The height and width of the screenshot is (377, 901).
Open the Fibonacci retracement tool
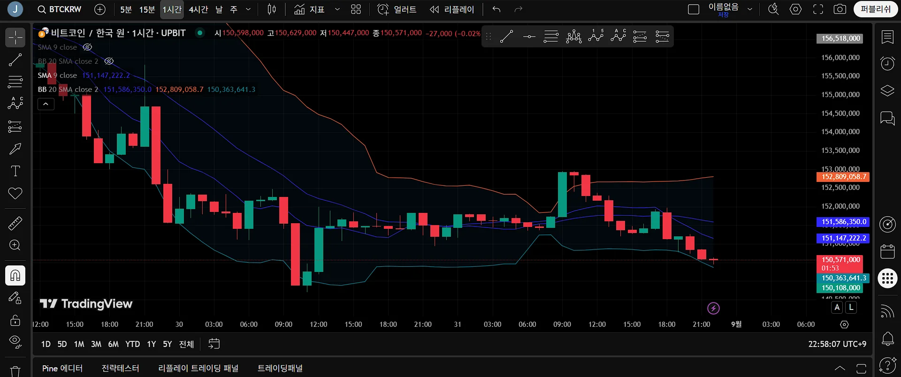coord(15,82)
